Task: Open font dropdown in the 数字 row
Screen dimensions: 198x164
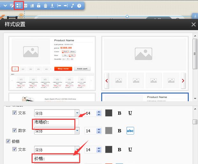Action: pos(77,131)
